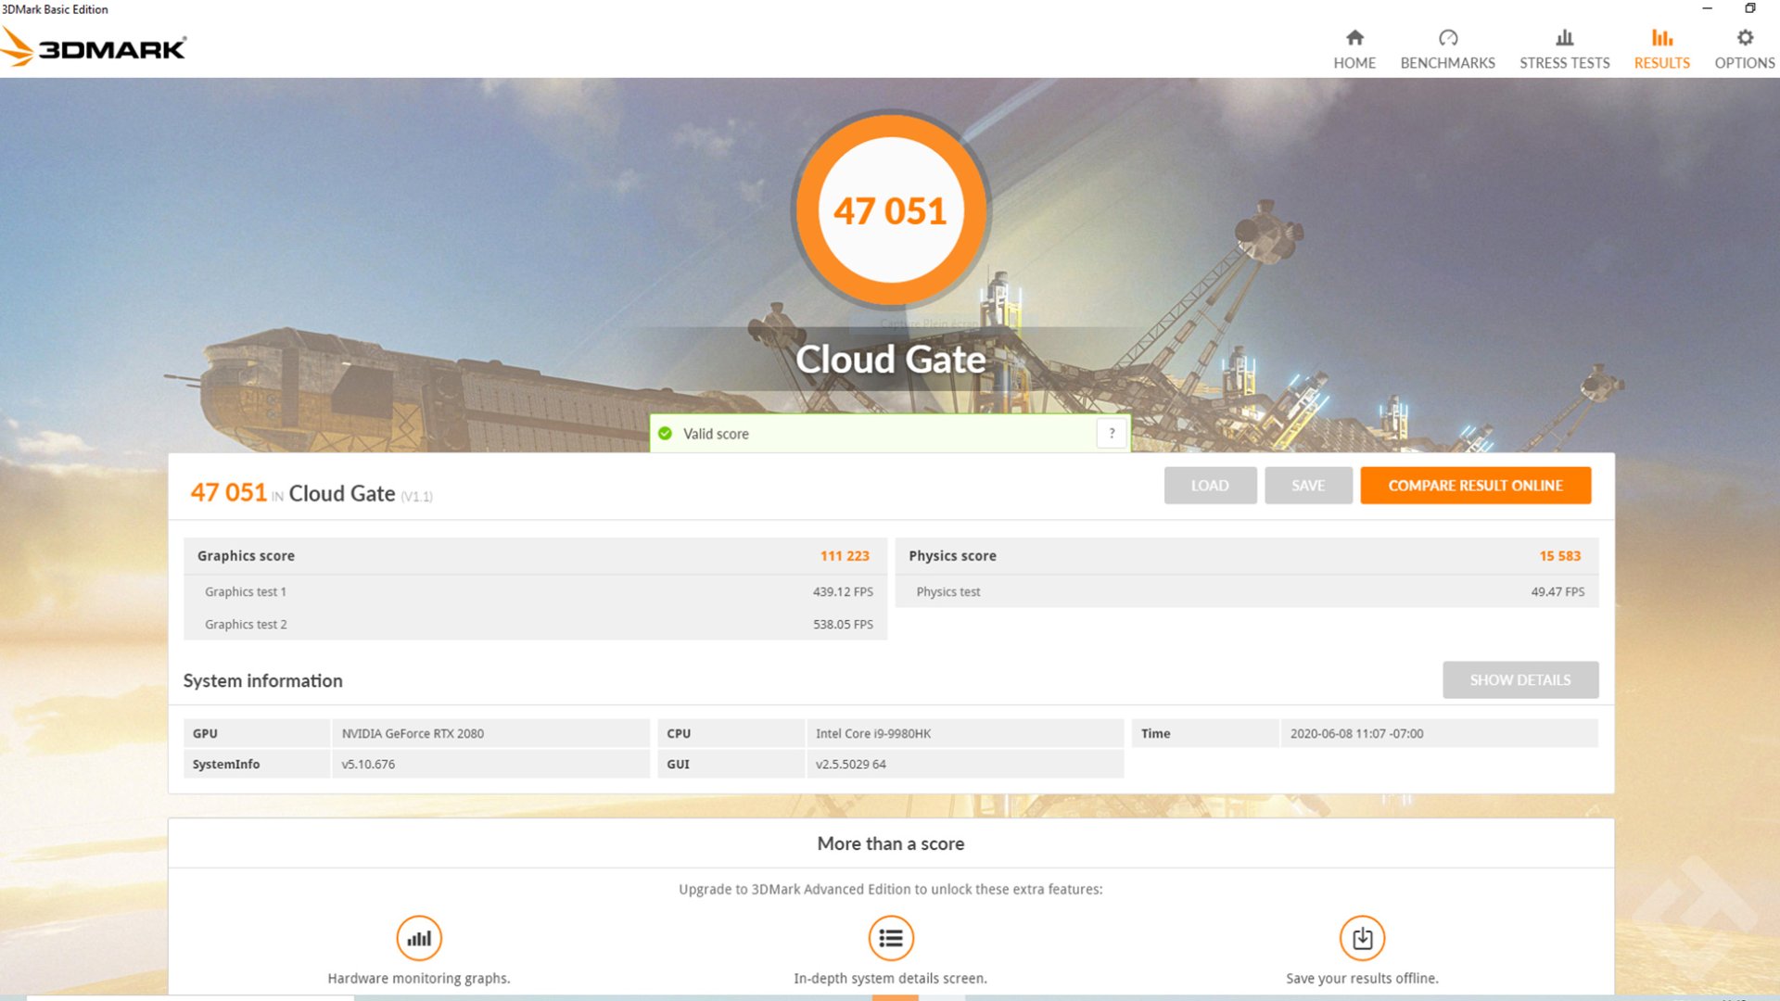The height and width of the screenshot is (1001, 1780).
Task: Restore the 3DMark window size
Action: [1750, 8]
